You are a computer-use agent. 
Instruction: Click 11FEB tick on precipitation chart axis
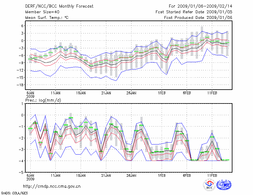[212, 175]
